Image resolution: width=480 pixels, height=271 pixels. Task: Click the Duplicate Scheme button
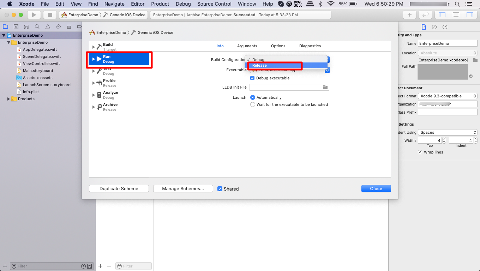point(119,189)
